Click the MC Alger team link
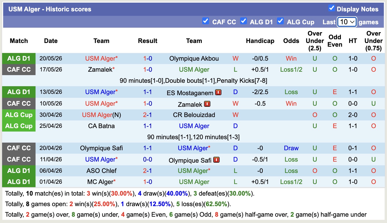Image resolution: width=387 pixels, height=223 pixels. [100, 182]
